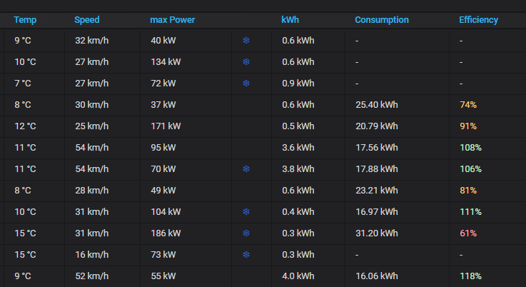Click the red 61% efficiency value
Viewport: 526px width, 287px height.
pyautogui.click(x=468, y=233)
